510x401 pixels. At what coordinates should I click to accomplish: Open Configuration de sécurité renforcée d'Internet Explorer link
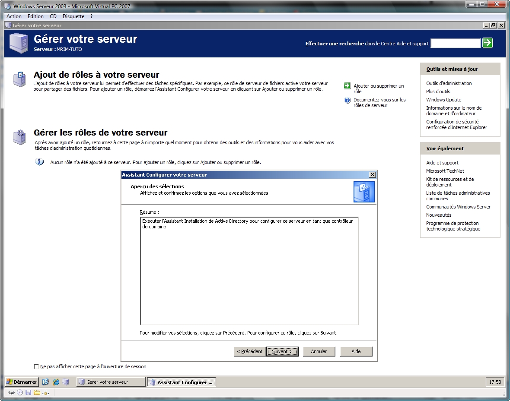click(457, 124)
